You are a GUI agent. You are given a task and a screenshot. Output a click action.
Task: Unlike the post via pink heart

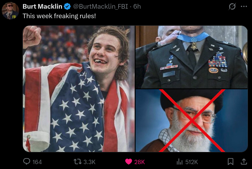click(129, 161)
